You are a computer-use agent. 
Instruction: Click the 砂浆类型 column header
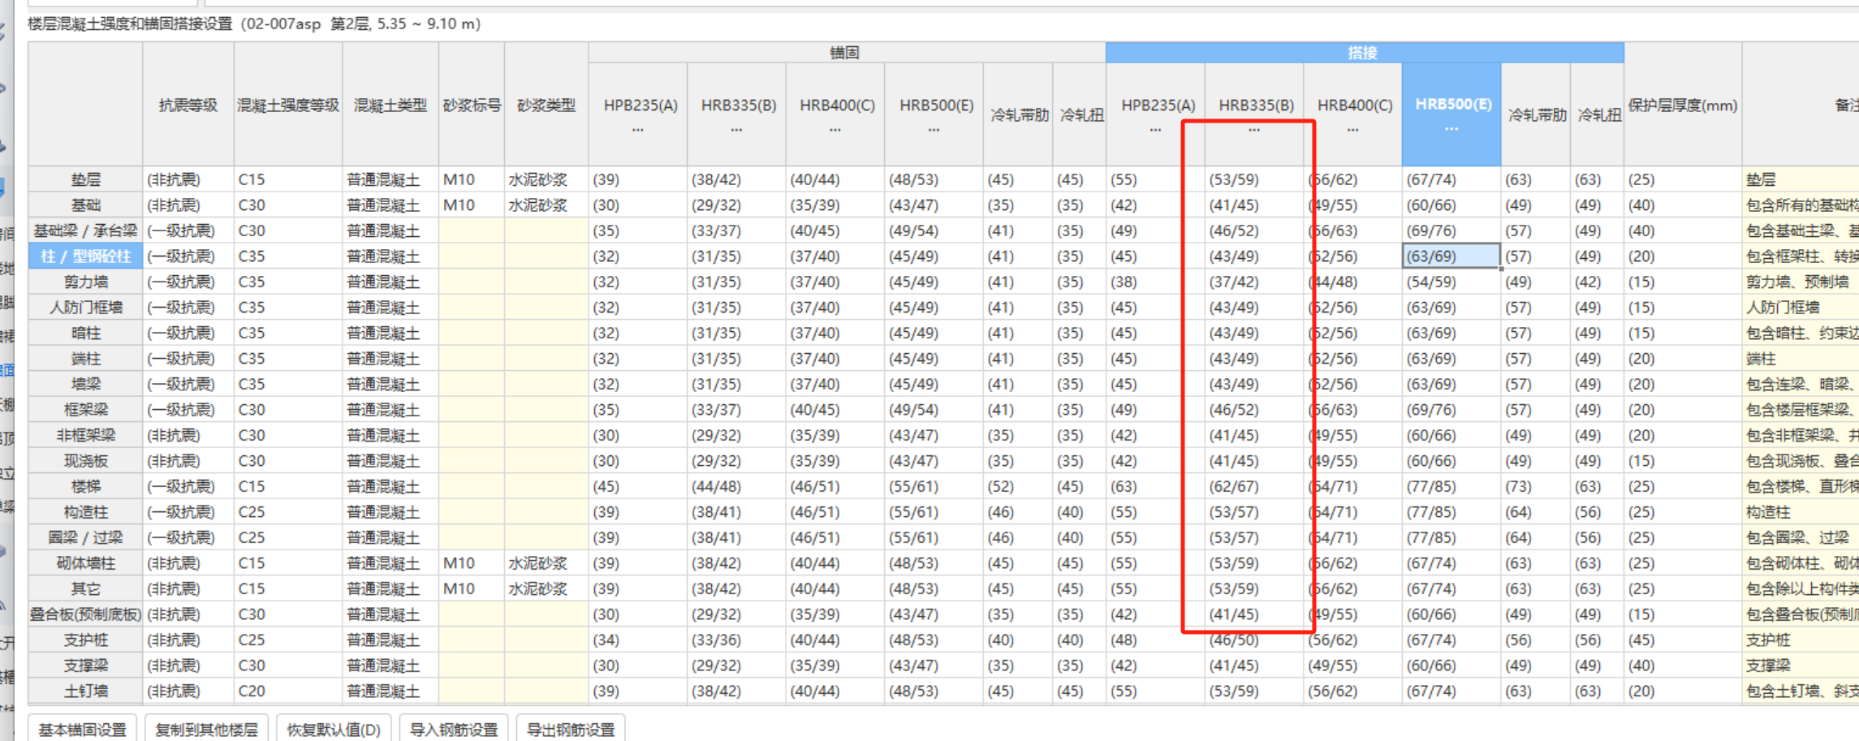[546, 105]
